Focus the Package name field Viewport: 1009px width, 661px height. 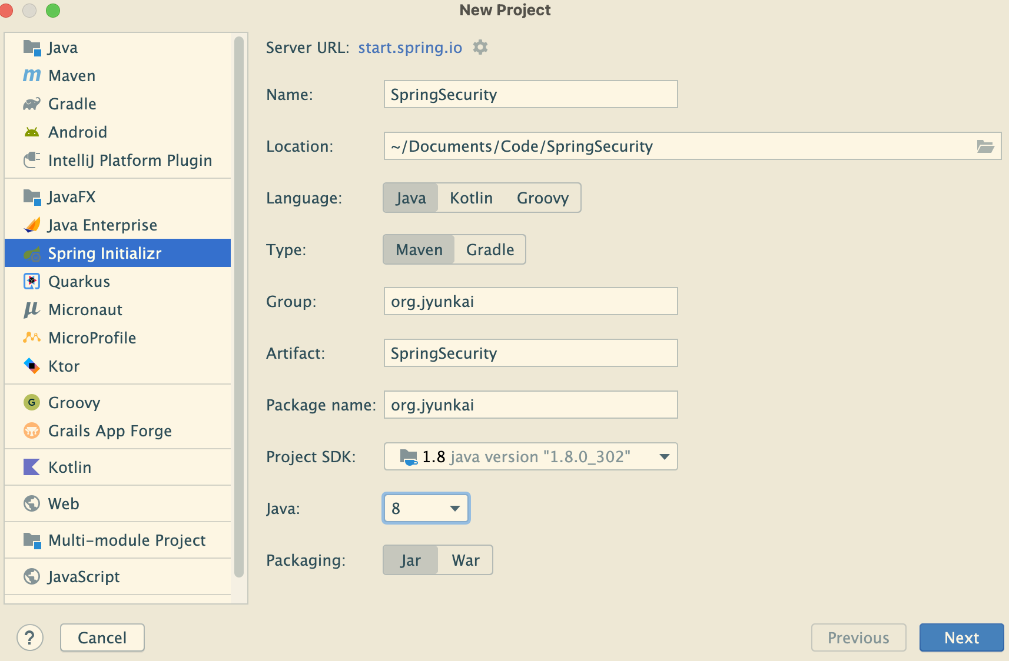(530, 405)
